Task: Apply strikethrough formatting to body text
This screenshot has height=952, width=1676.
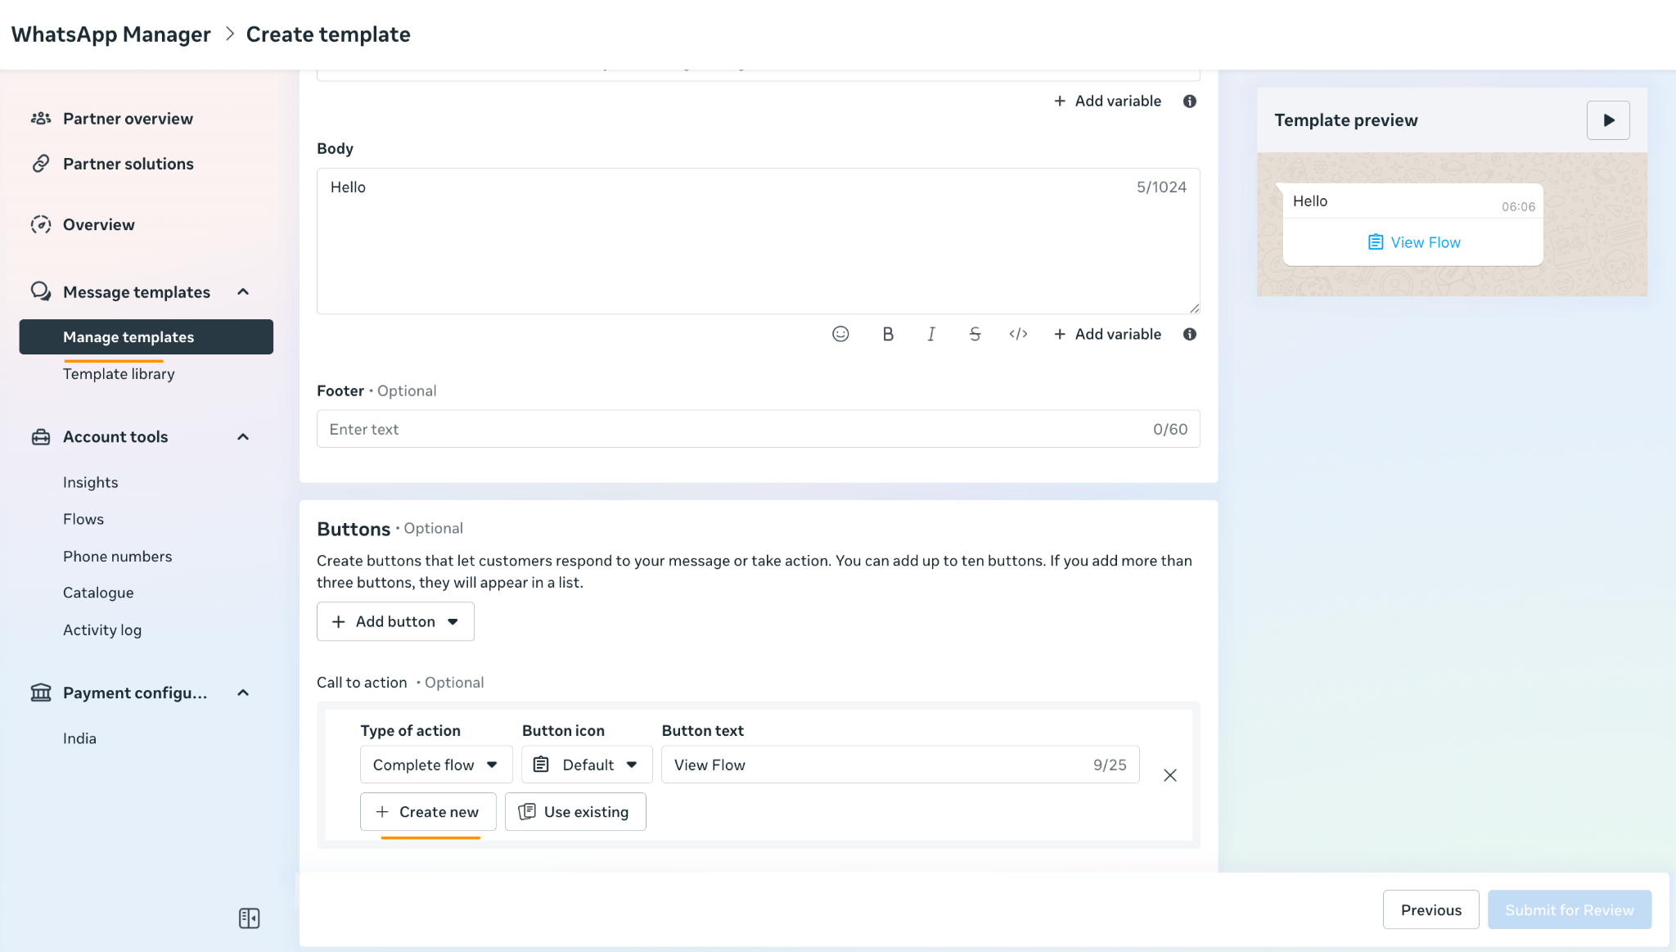Action: (975, 334)
